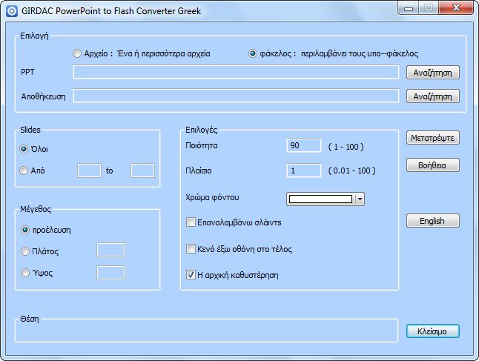Enable the Επαναλαμβάνω σλάιντς checkbox

pos(191,222)
